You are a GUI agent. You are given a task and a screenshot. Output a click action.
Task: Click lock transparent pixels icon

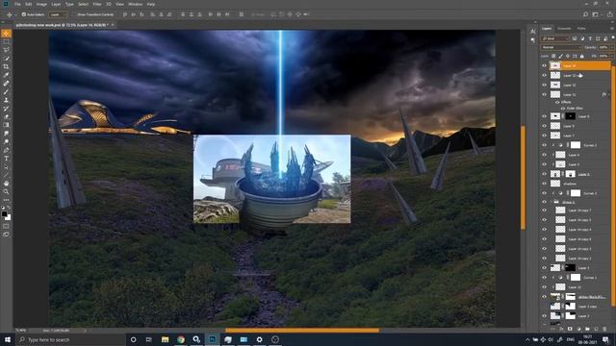tap(553, 56)
